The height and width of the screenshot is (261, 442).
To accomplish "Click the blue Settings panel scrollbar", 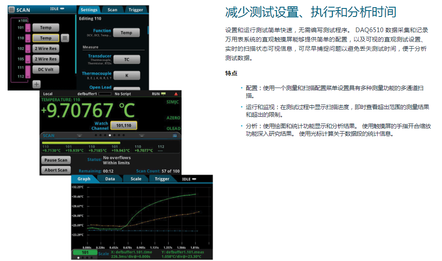I will tap(148, 30).
